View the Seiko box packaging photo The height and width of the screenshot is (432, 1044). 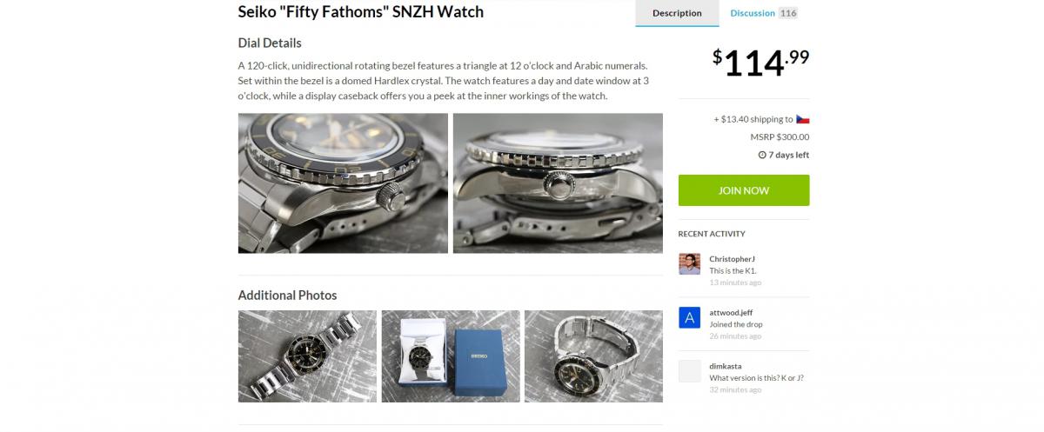(x=450, y=356)
